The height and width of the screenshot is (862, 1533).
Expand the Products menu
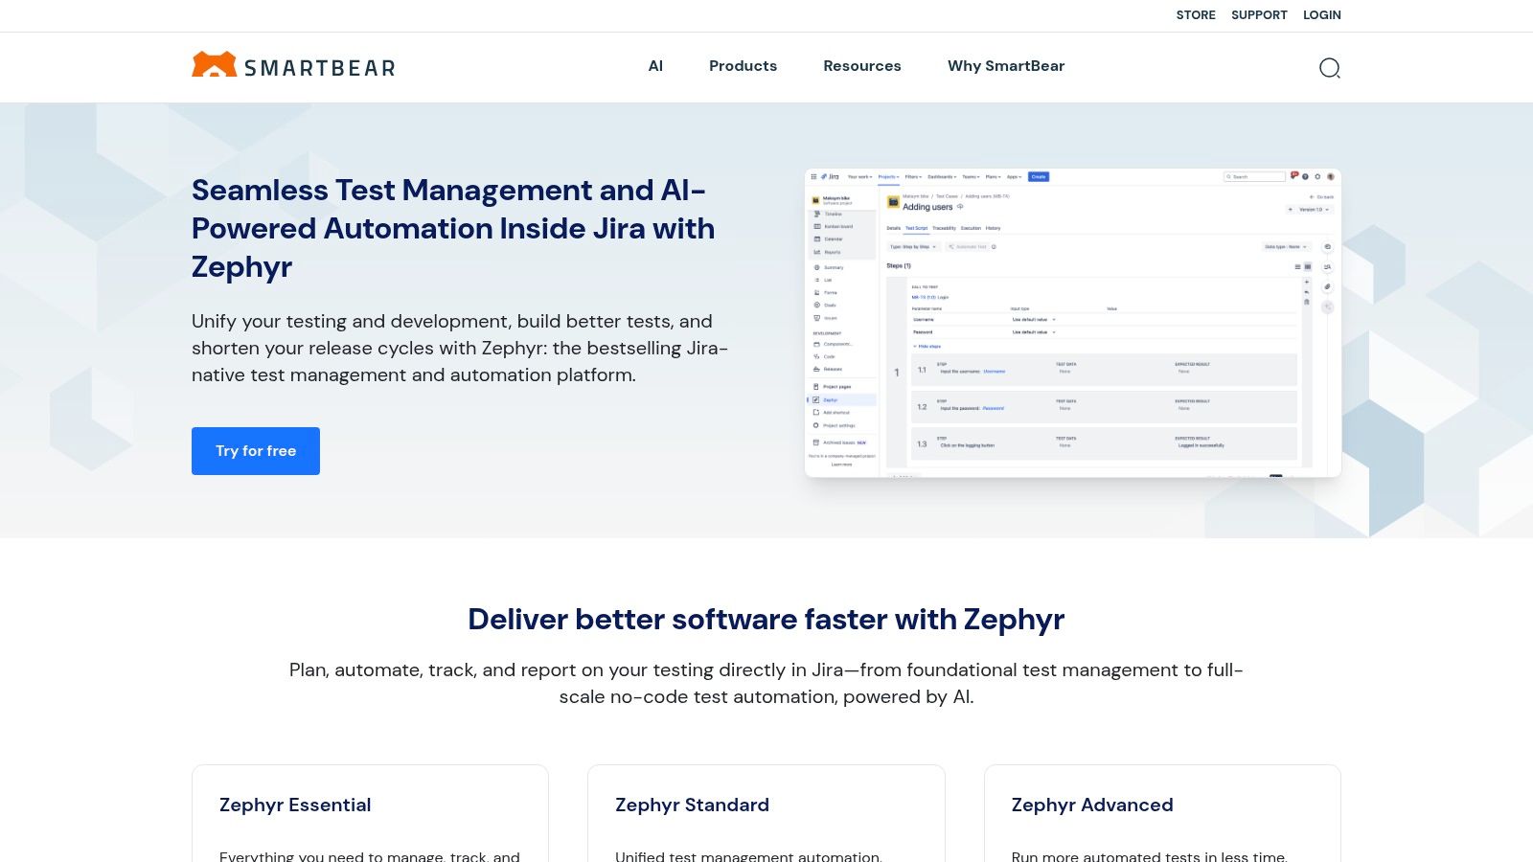tap(744, 66)
